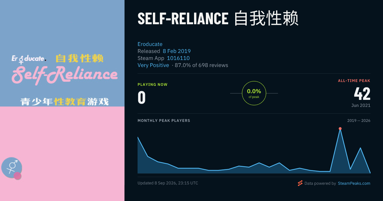This screenshot has height=201, width=383.
Task: Visit the SteamPeaks.com link
Action: [x=354, y=183]
